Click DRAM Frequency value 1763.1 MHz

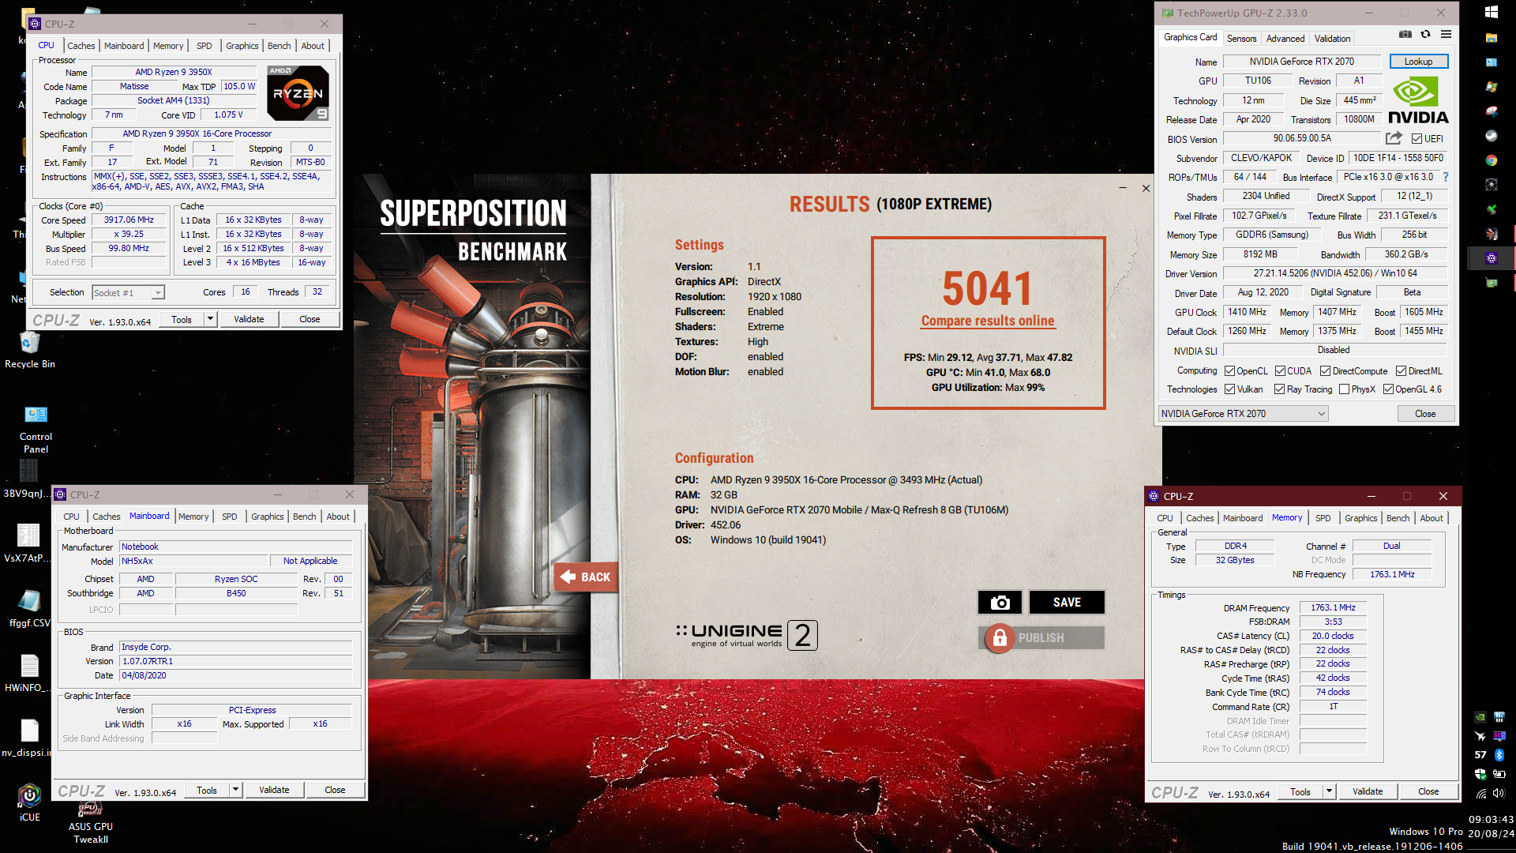point(1333,607)
